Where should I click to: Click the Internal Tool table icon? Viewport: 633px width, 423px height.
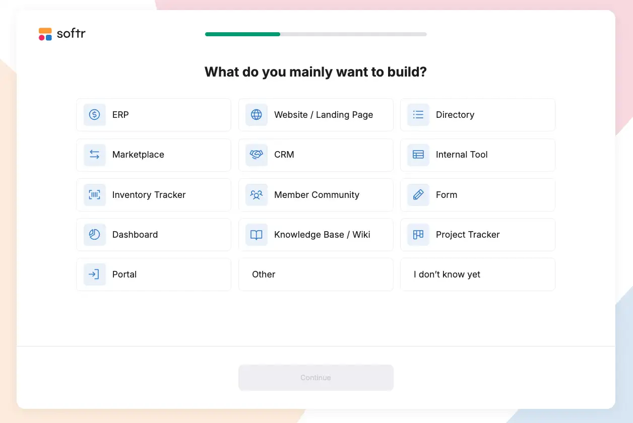(x=418, y=155)
